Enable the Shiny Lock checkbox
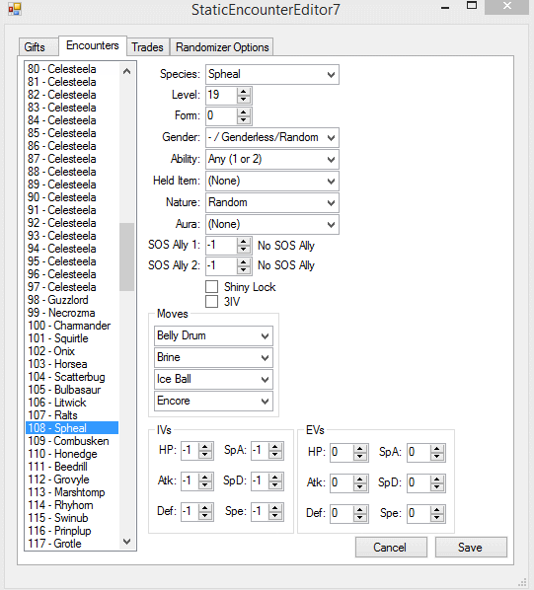This screenshot has height=590, width=534. coord(212,287)
